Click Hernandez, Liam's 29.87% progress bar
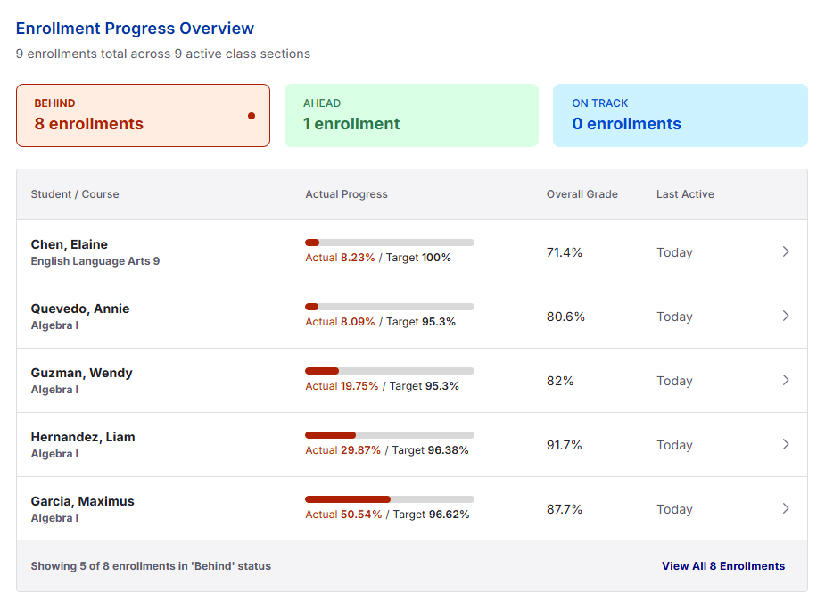825x601 pixels. pos(390,435)
